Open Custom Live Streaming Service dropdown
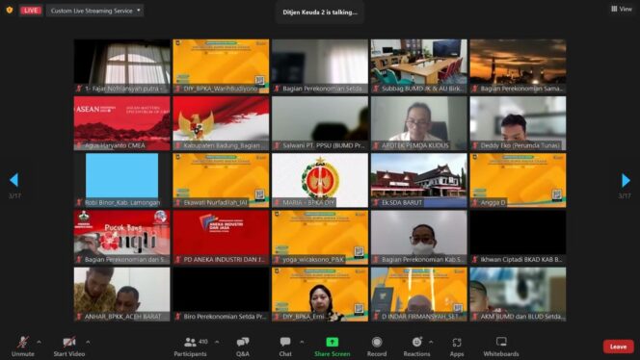The image size is (640, 360). point(95,11)
